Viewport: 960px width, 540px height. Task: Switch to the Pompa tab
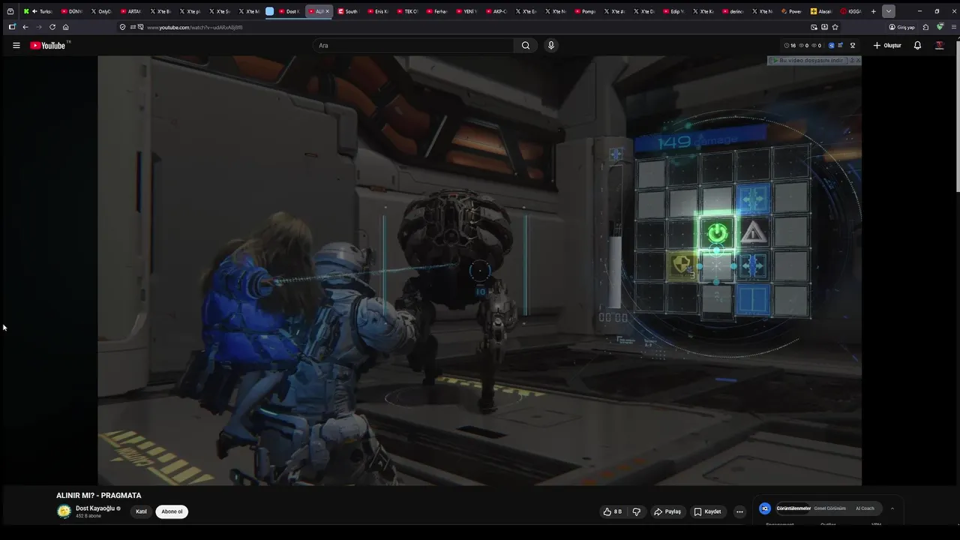click(x=585, y=11)
